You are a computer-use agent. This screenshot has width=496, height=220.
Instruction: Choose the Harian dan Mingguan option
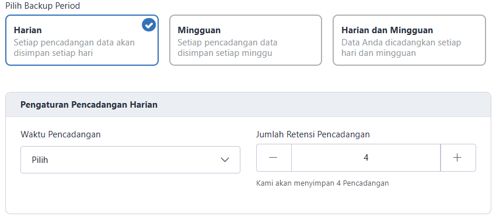409,40
